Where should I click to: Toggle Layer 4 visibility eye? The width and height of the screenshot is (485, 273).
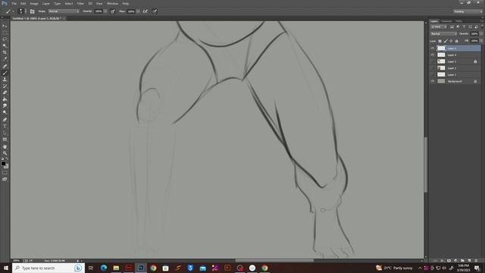(433, 55)
